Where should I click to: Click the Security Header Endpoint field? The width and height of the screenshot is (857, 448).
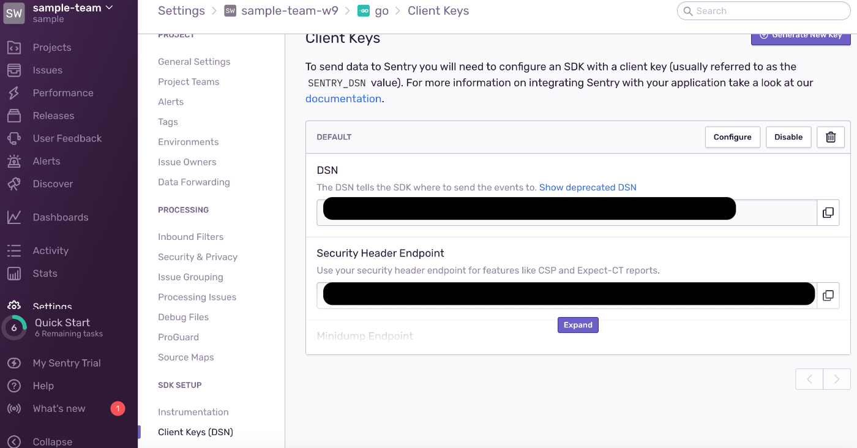pyautogui.click(x=567, y=296)
